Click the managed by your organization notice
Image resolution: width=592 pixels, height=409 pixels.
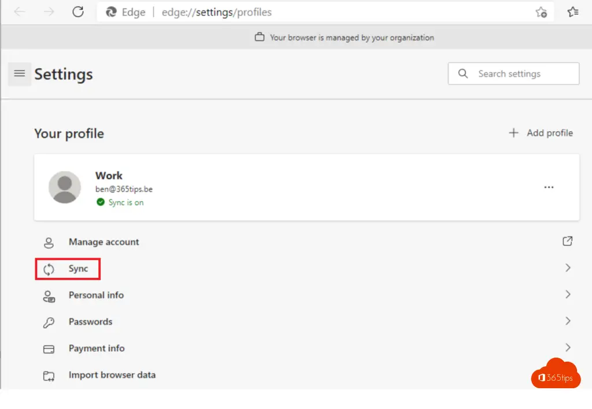[351, 38]
